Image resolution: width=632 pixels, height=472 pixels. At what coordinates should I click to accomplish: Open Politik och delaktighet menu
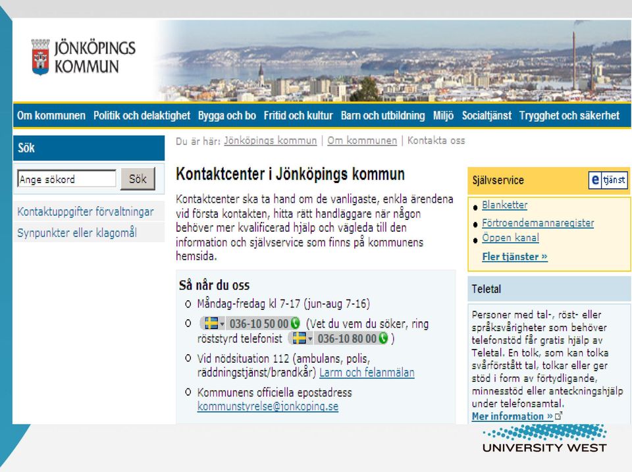tap(142, 116)
